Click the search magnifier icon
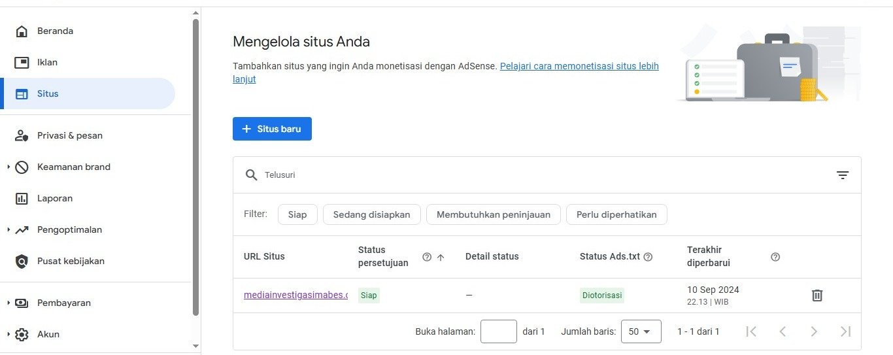 [x=251, y=175]
